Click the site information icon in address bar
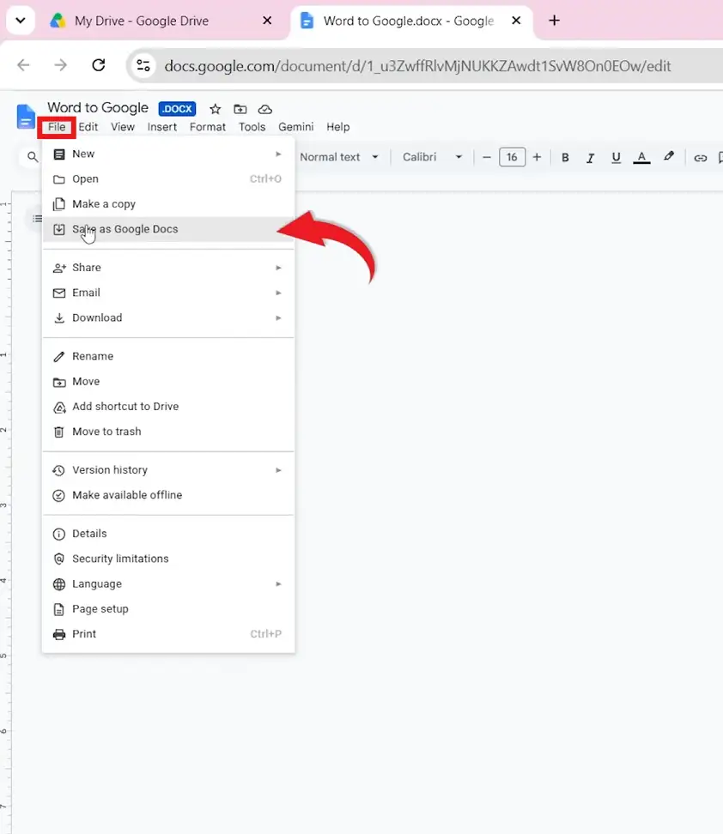Screen dimensions: 723x834 click(143, 65)
